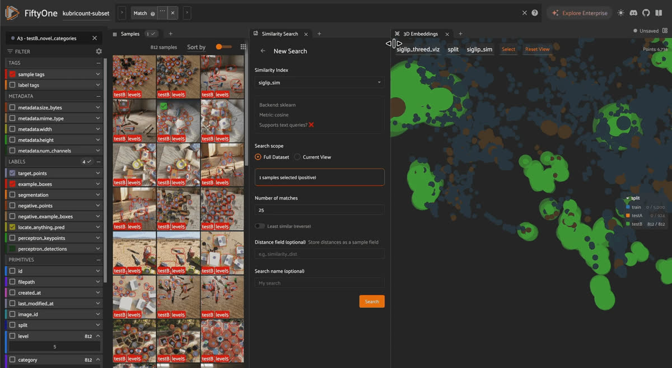The width and height of the screenshot is (672, 368).
Task: Expand metadata.mime_type filter chevron
Action: pyautogui.click(x=98, y=118)
